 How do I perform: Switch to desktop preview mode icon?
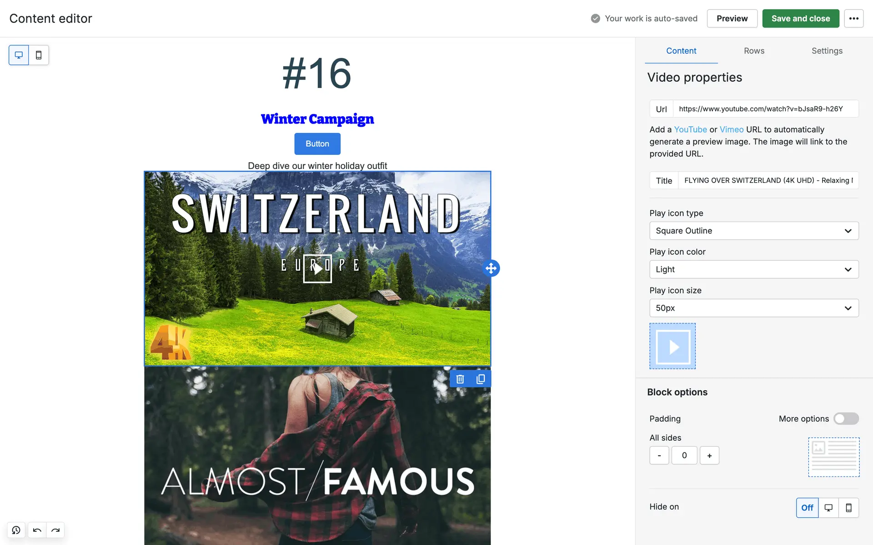[x=19, y=55]
